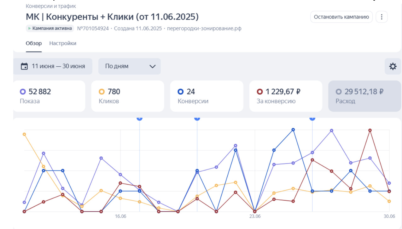Switch to the "Настройки" tab
Screen dimensions: 402x229
click(x=63, y=43)
